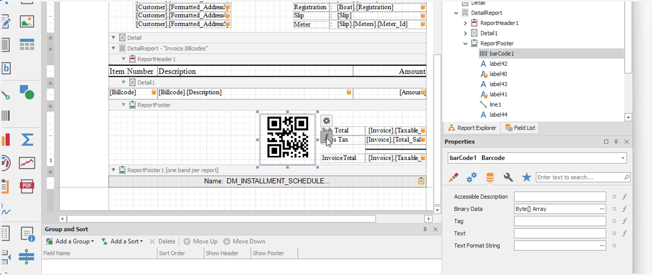Click the Move Down button
Image resolution: width=652 pixels, height=275 pixels.
pos(244,241)
